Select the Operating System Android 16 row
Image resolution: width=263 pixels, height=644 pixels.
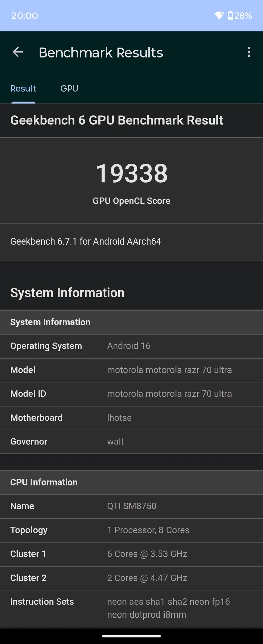(x=131, y=346)
